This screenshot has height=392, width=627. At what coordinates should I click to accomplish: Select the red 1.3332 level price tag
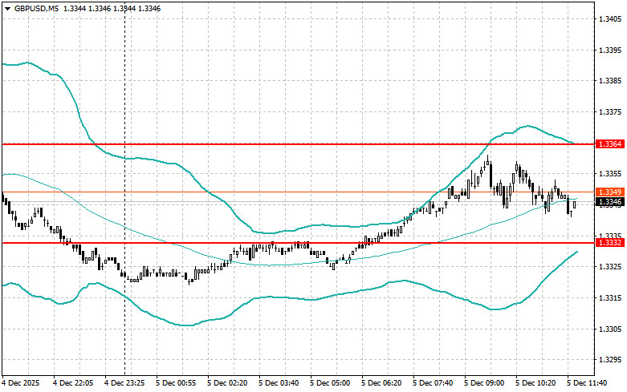(610, 243)
